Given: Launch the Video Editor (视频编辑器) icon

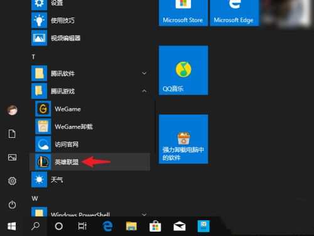Looking at the screenshot, I should coord(39,38).
